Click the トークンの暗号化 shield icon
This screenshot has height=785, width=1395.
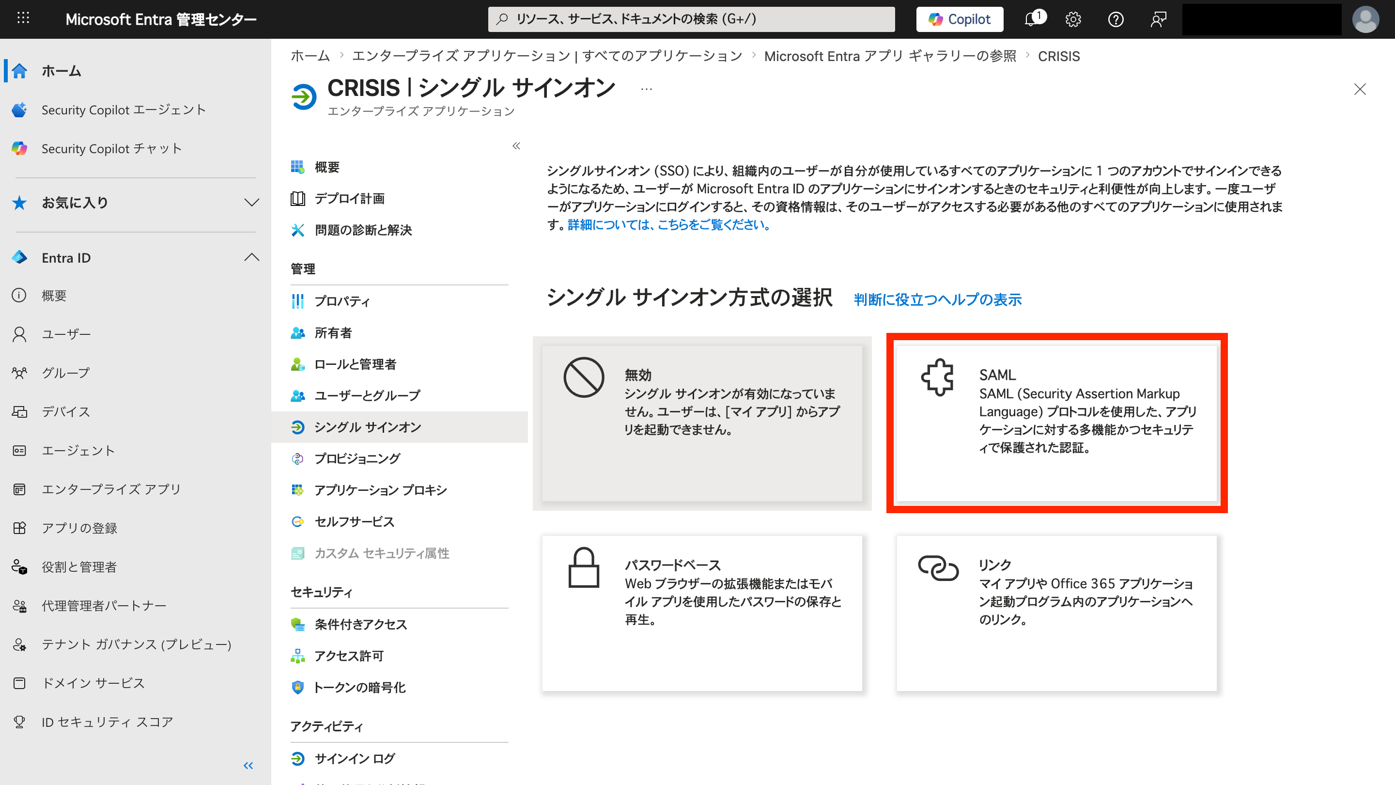(x=297, y=688)
